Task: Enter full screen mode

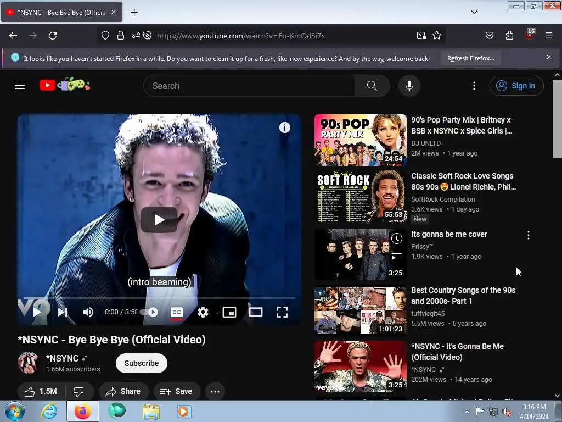Action: click(x=282, y=312)
